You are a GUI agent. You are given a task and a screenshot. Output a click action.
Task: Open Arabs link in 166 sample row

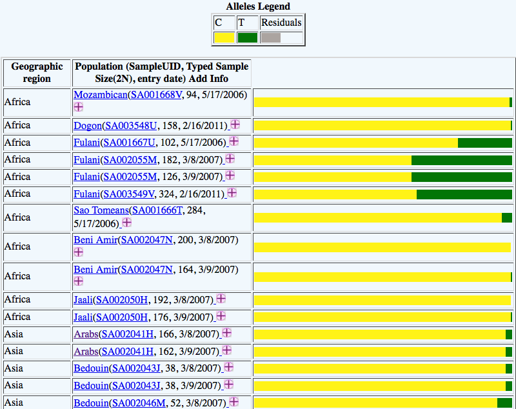coord(86,334)
